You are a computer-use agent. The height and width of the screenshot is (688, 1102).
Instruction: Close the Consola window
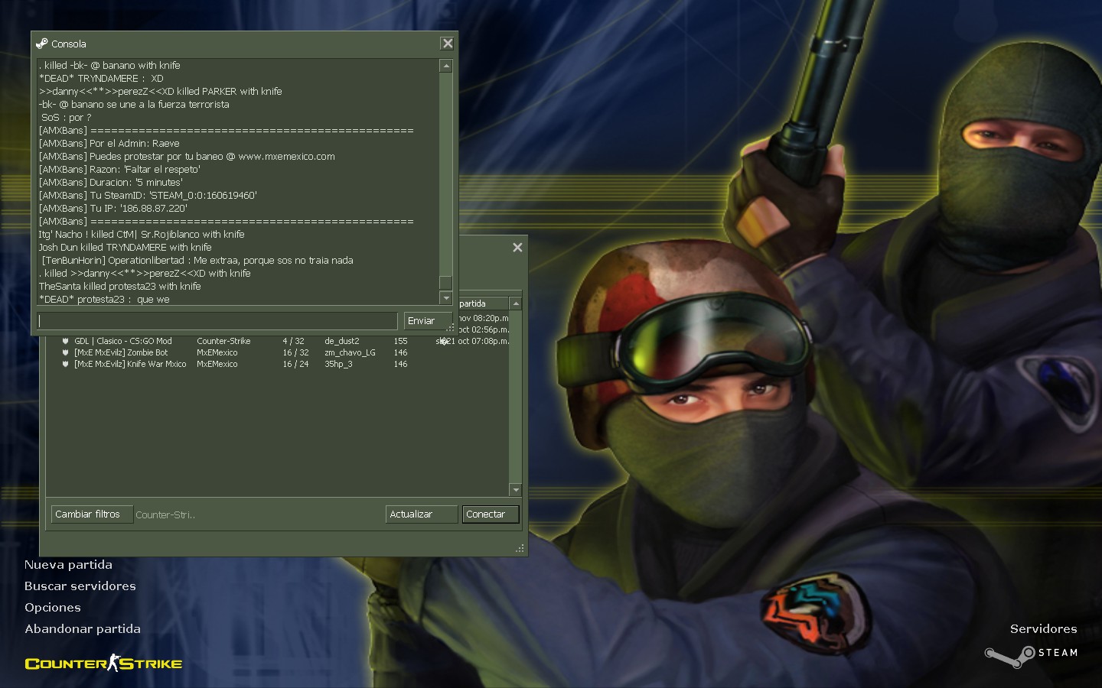click(448, 44)
